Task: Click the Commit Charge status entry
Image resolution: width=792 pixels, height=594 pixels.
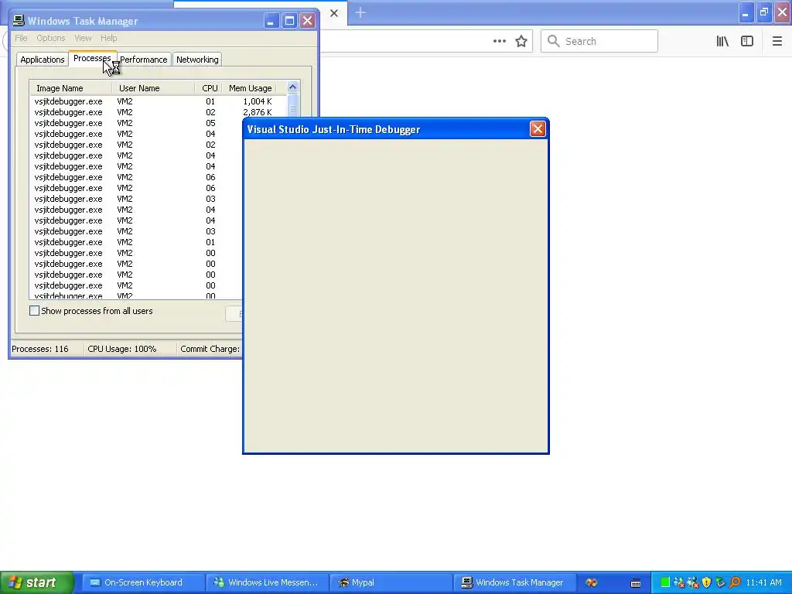Action: 210,349
